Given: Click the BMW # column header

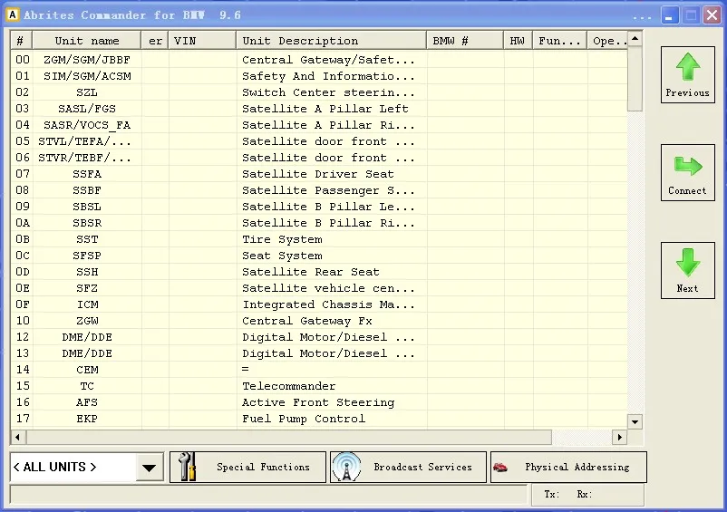Looking at the screenshot, I should coord(465,41).
